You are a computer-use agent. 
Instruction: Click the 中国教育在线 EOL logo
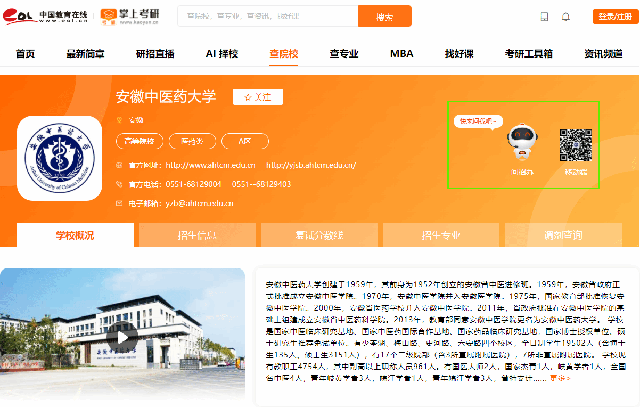tap(45, 17)
